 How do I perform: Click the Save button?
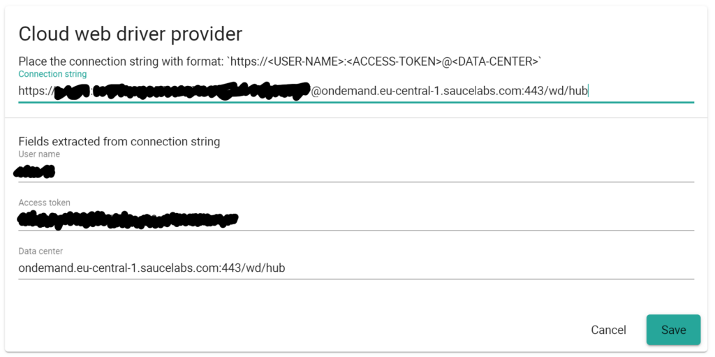pyautogui.click(x=673, y=330)
